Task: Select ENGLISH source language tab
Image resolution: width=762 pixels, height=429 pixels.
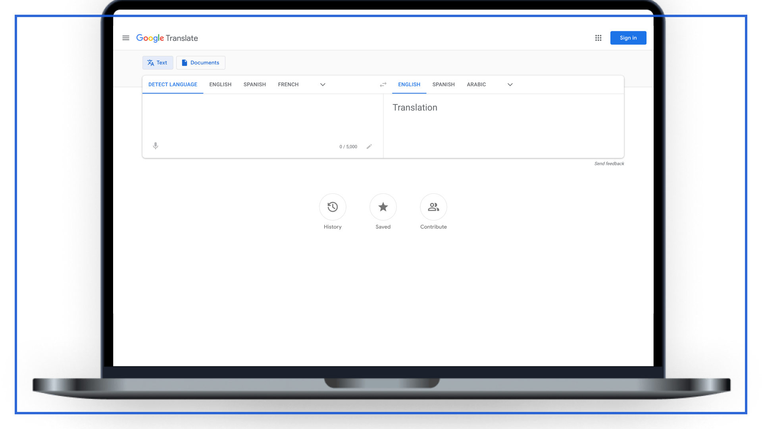Action: click(220, 84)
